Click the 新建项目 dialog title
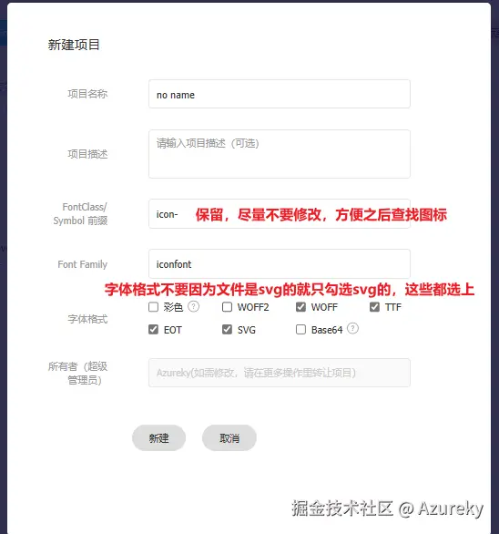Image resolution: width=499 pixels, height=534 pixels. 74,45
